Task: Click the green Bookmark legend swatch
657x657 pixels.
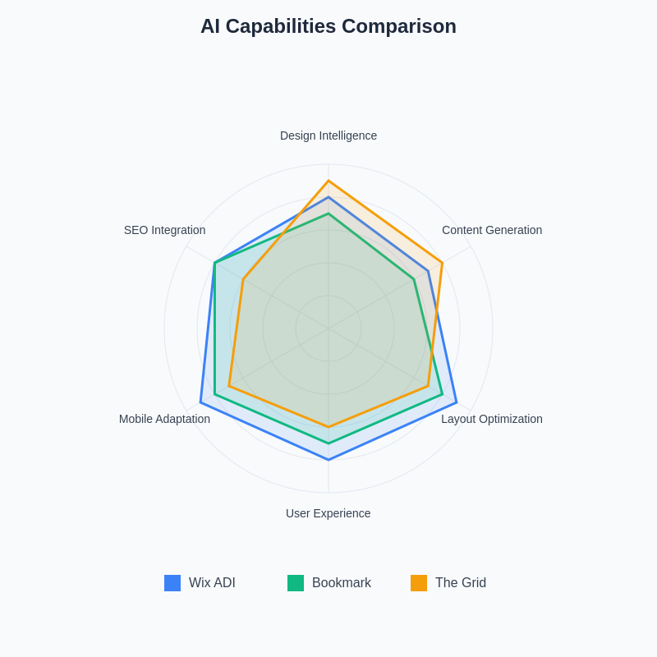Action: (x=296, y=583)
